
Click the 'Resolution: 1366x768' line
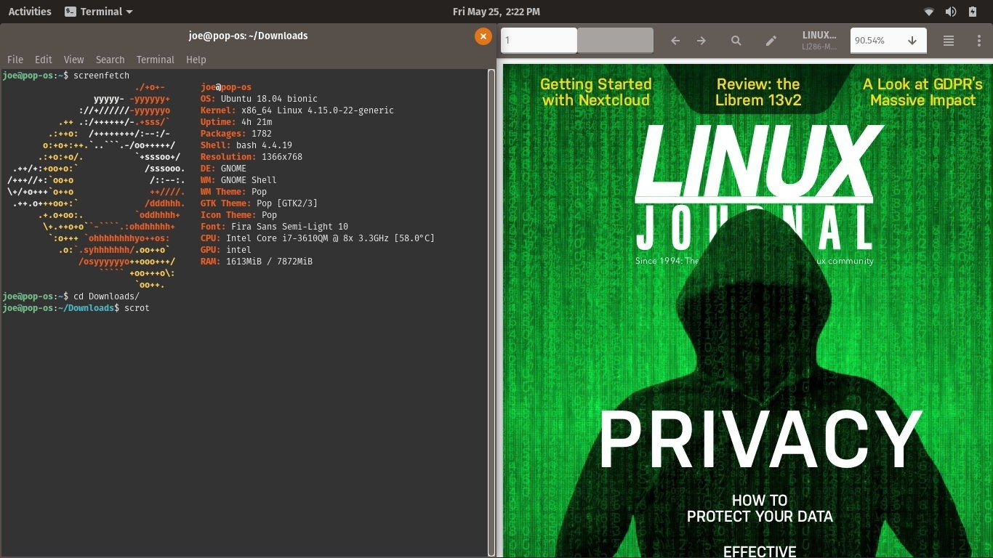pyautogui.click(x=252, y=157)
